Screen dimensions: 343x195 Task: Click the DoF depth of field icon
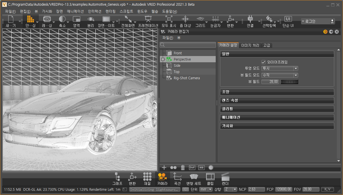click(x=192, y=168)
